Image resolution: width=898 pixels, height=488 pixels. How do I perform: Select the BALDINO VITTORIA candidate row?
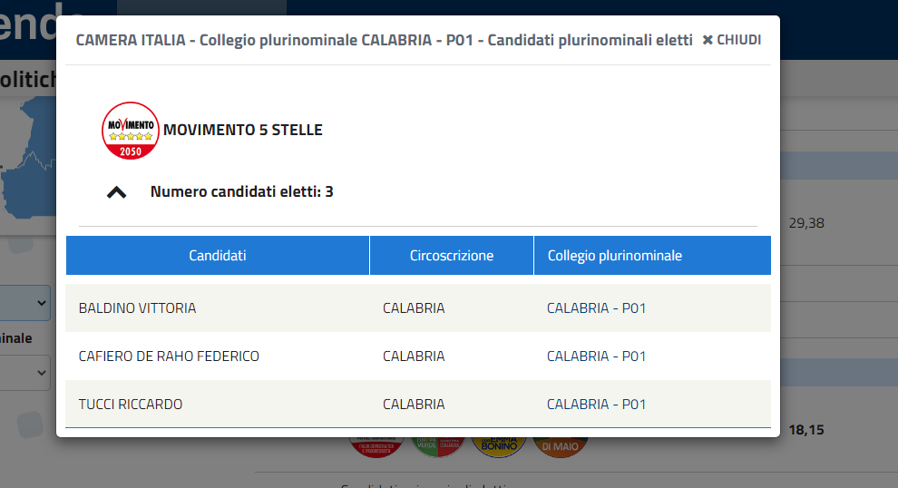(418, 308)
